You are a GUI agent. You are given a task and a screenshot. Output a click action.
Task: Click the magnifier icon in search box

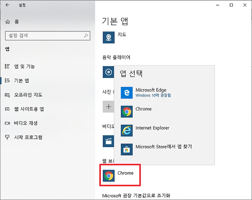pos(86,36)
